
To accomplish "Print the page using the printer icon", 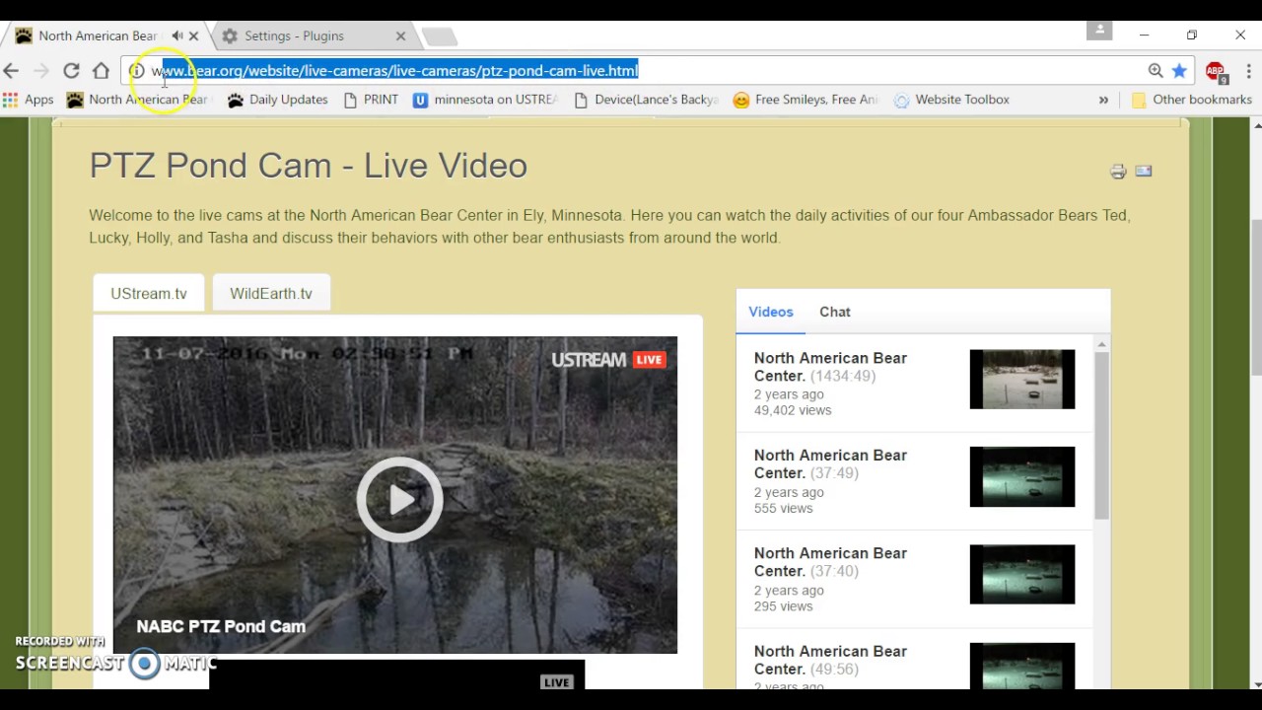I will [x=1118, y=172].
